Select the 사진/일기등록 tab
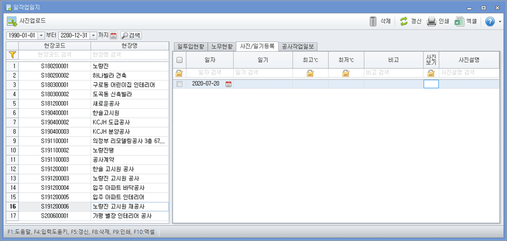 point(257,46)
